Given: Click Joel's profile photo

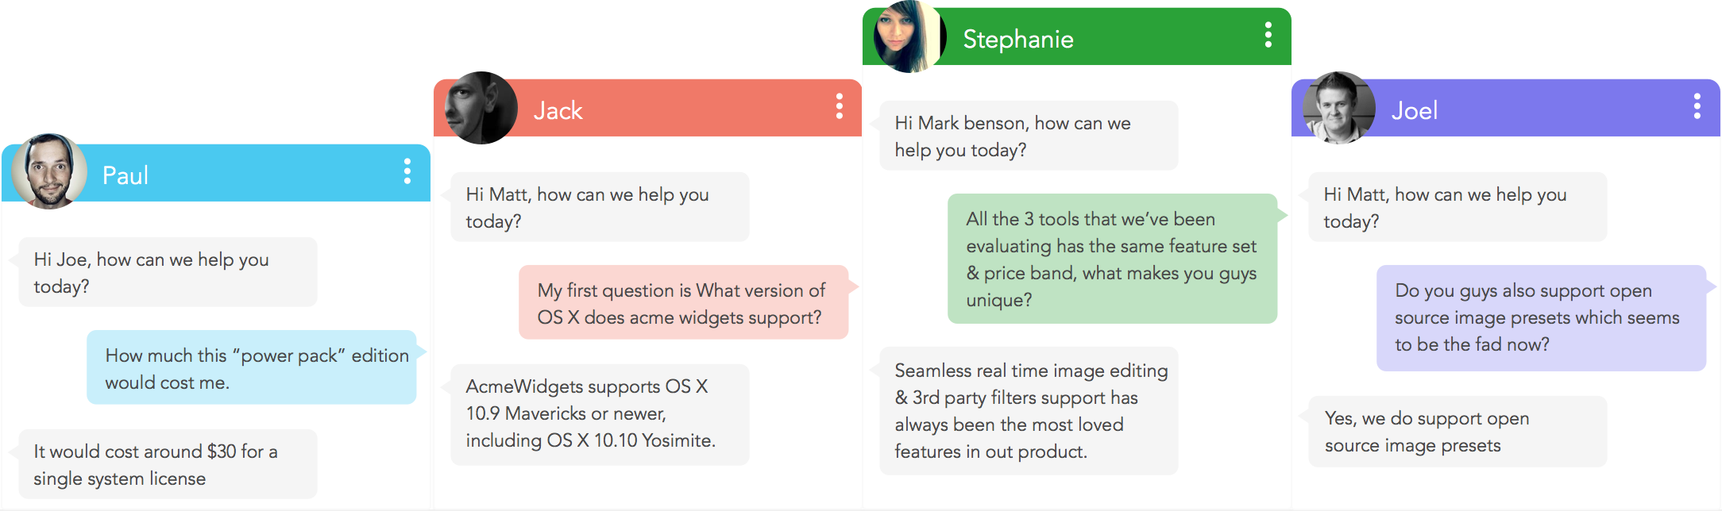Looking at the screenshot, I should 1338,108.
